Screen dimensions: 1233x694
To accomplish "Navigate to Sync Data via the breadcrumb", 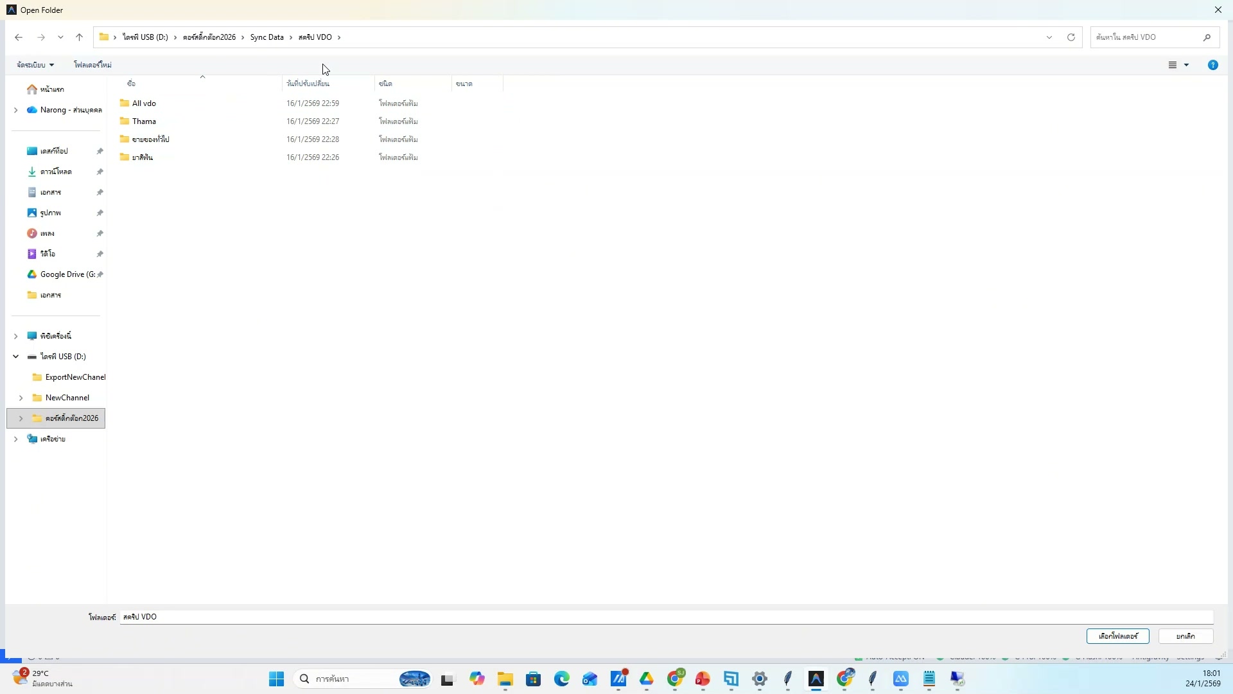I will [x=268, y=37].
